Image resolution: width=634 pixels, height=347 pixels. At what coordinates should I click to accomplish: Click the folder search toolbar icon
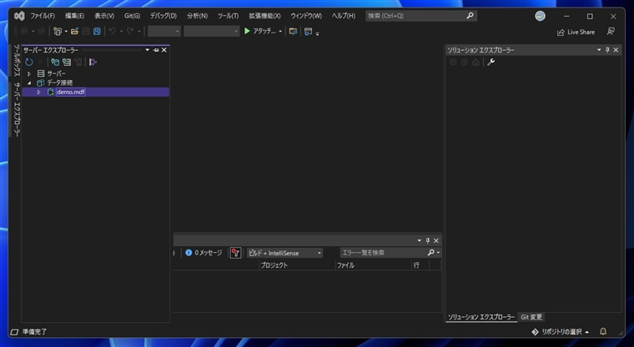(x=293, y=31)
